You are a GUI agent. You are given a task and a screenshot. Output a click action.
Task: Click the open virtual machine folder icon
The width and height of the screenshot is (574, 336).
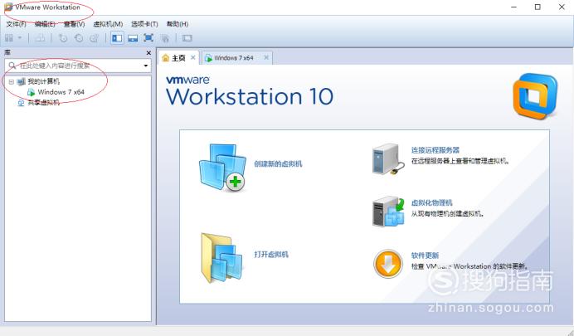[221, 258]
